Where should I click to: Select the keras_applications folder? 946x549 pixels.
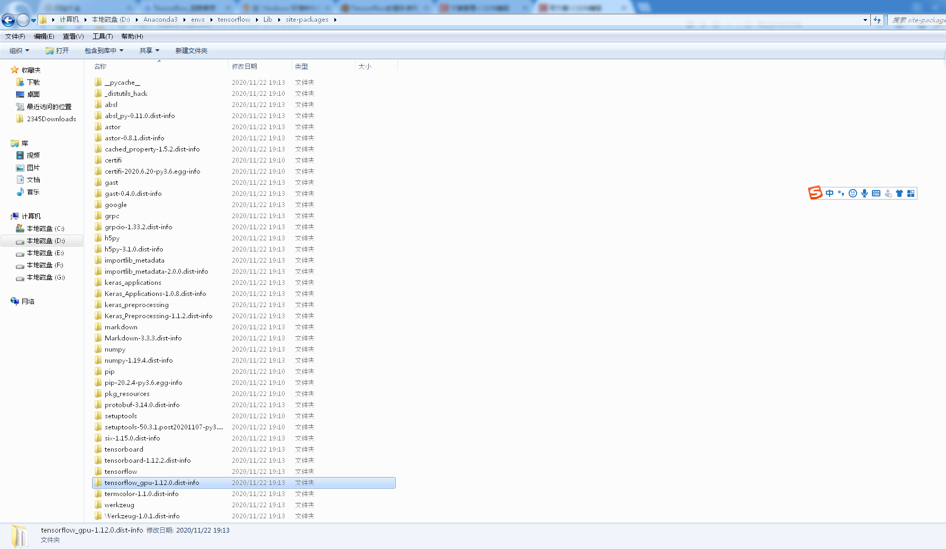[x=133, y=283]
